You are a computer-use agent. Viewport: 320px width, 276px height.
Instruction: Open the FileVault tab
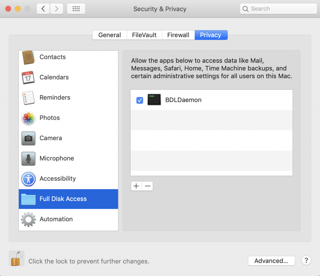[144, 35]
